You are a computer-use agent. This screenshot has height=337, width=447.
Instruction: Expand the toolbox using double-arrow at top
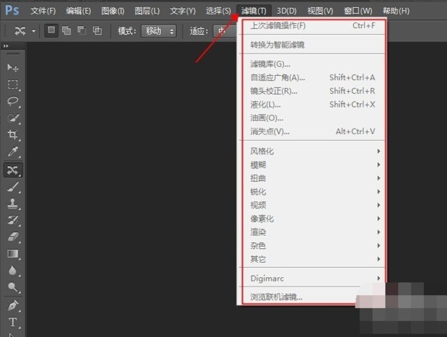coord(6,45)
